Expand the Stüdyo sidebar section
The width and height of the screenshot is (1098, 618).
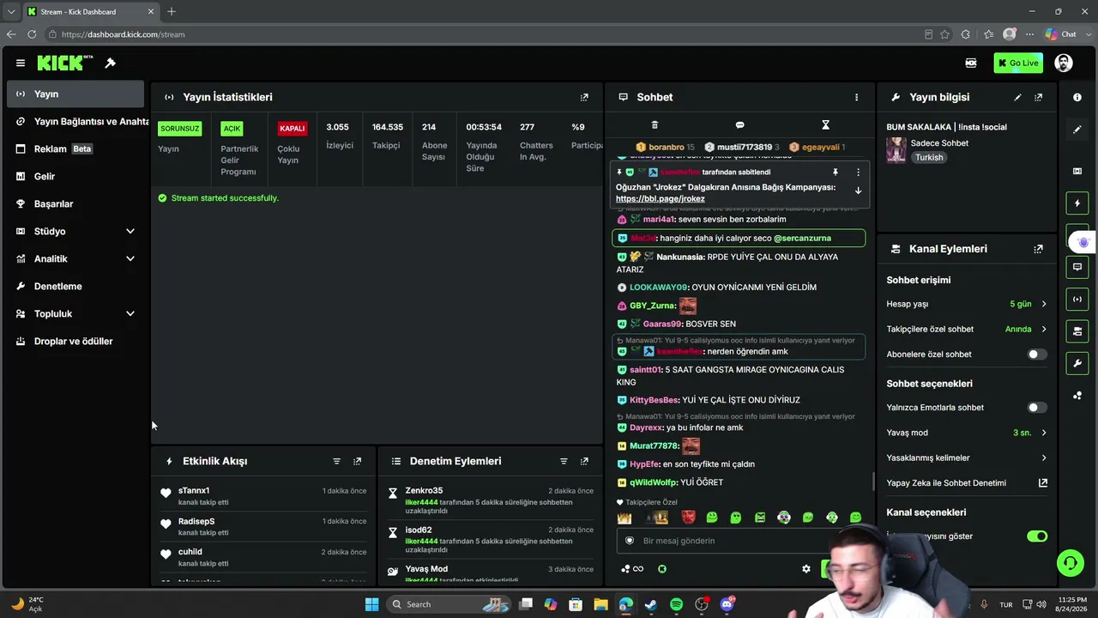[x=76, y=231]
